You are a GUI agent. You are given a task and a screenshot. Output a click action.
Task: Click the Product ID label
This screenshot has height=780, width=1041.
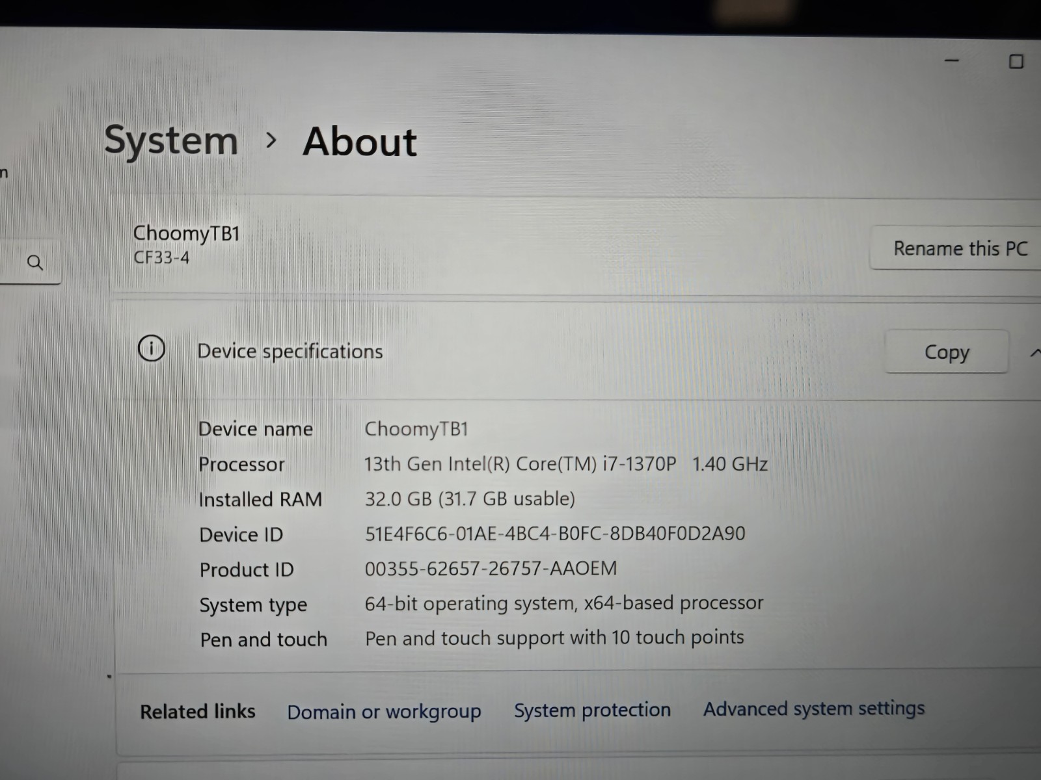pos(247,569)
